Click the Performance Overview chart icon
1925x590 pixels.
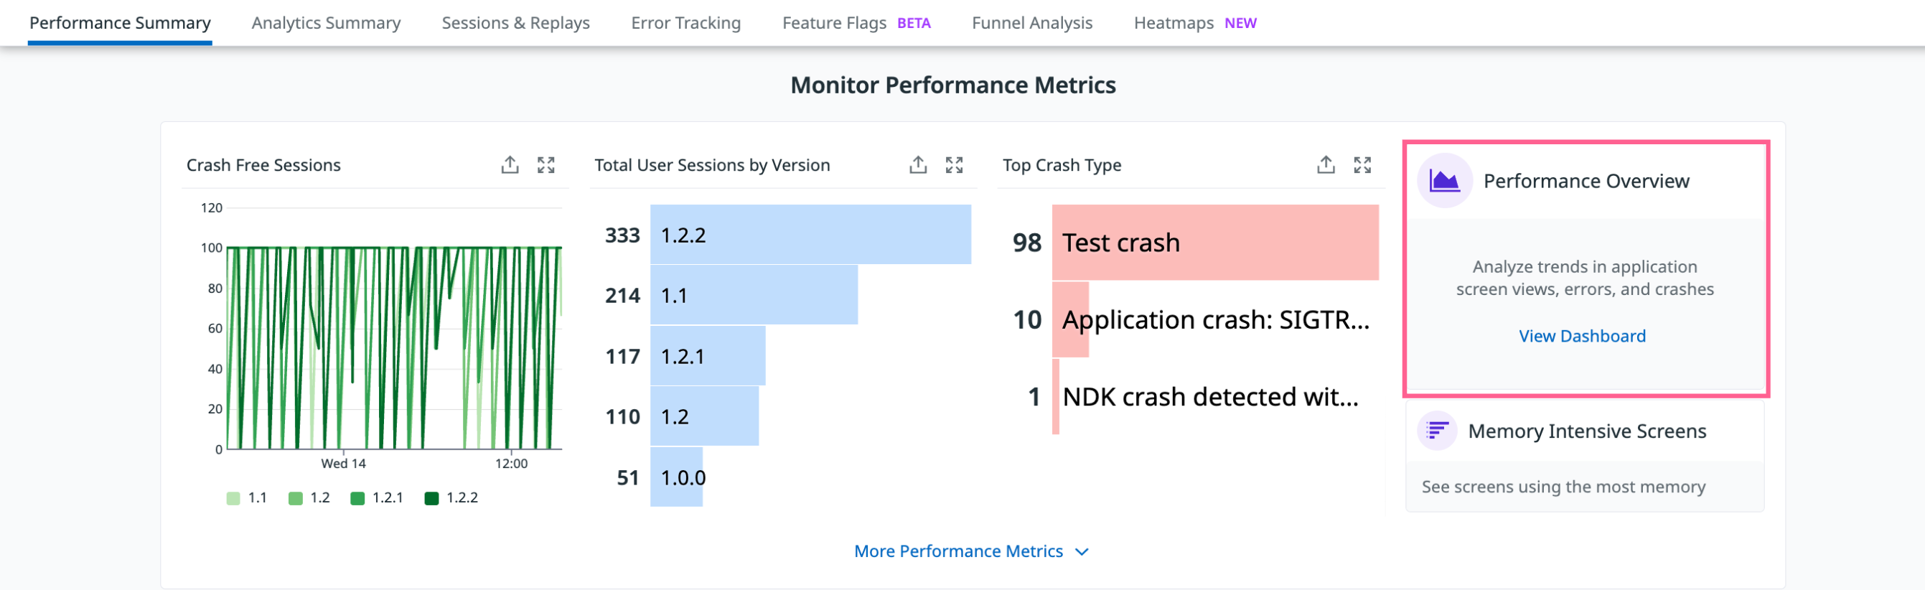1445,181
